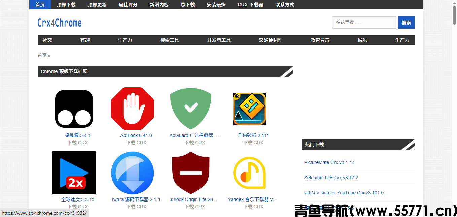
Task: Open the 2x speed extension icon
Action: pos(74,173)
